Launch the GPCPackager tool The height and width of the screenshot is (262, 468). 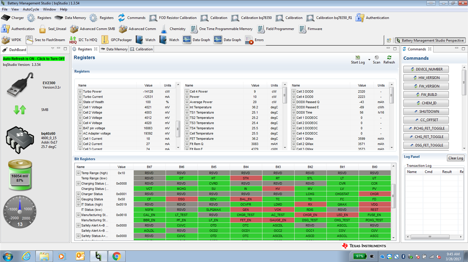116,40
